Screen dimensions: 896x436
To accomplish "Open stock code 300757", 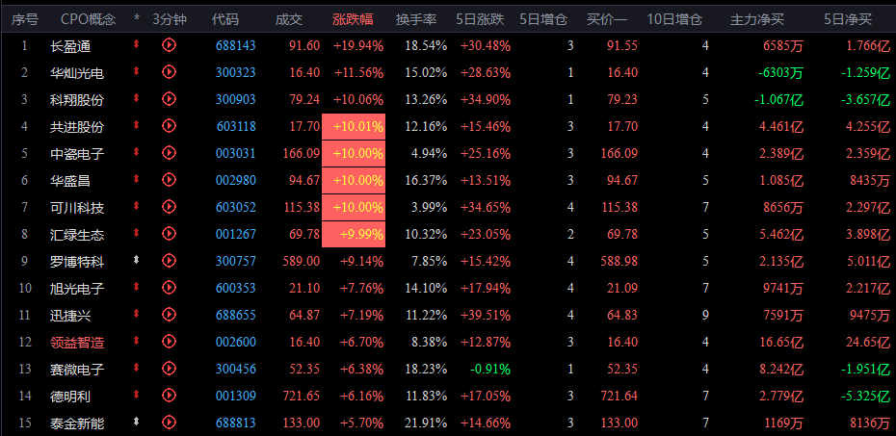I will click(x=235, y=262).
